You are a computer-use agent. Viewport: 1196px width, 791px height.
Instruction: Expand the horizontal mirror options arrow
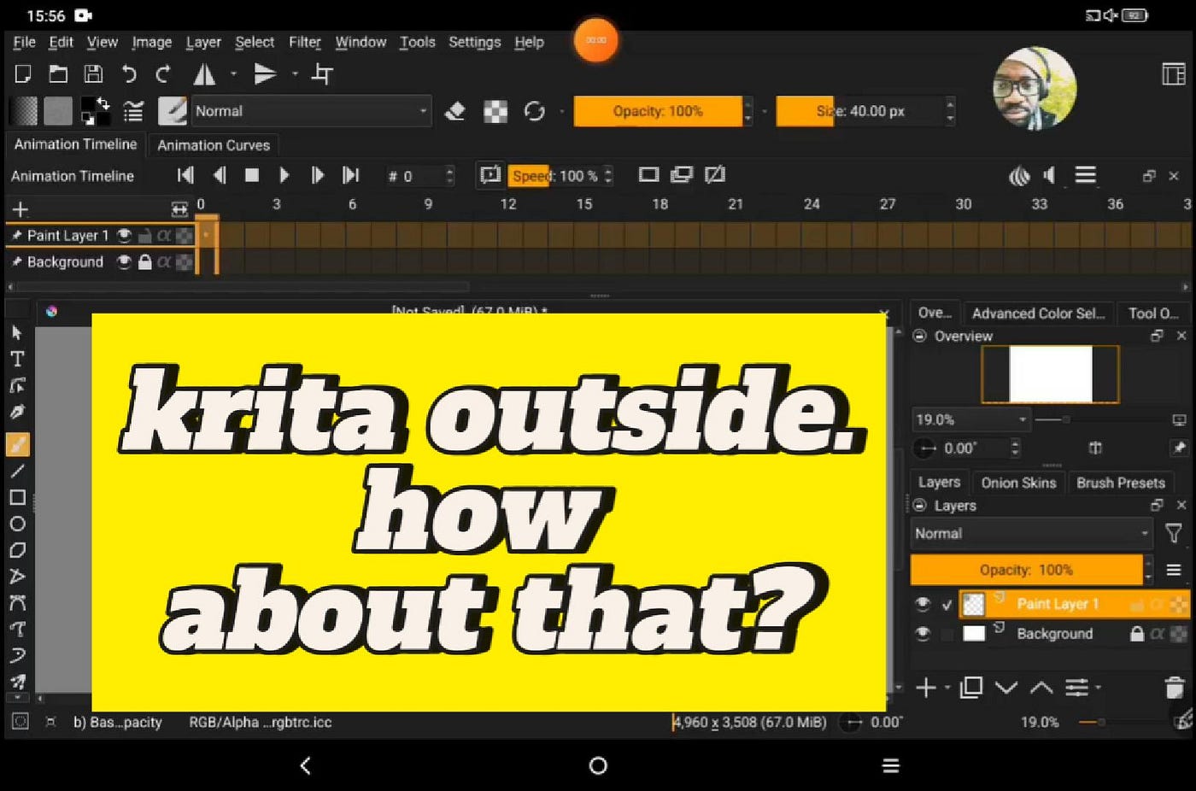click(x=233, y=74)
